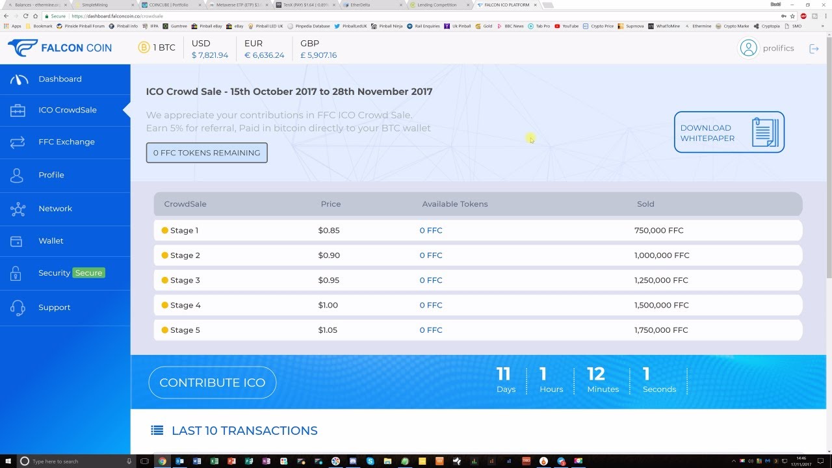Click the USD price $ 7,821.94

(x=210, y=55)
